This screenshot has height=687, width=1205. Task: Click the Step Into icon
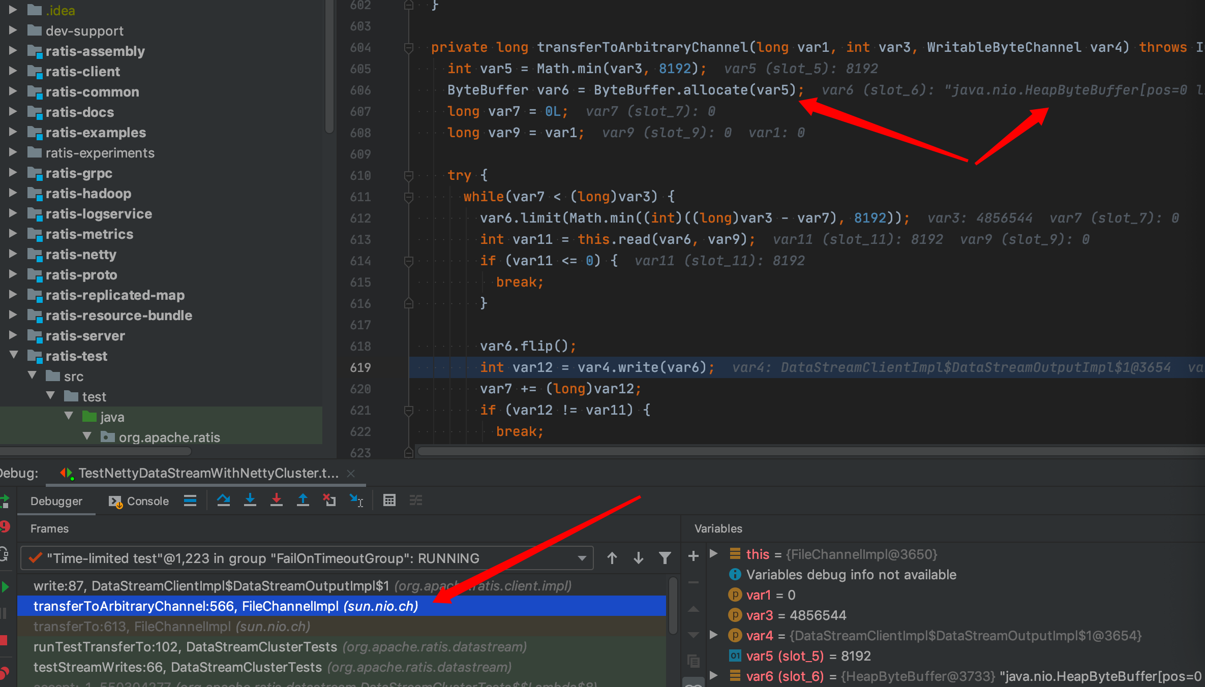coord(250,501)
